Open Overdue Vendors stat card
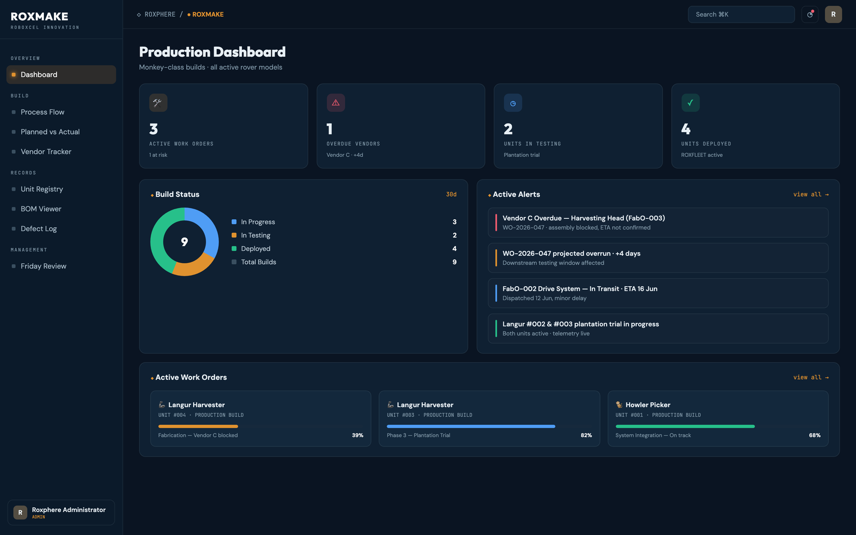Viewport: 856px width, 535px height. point(401,126)
